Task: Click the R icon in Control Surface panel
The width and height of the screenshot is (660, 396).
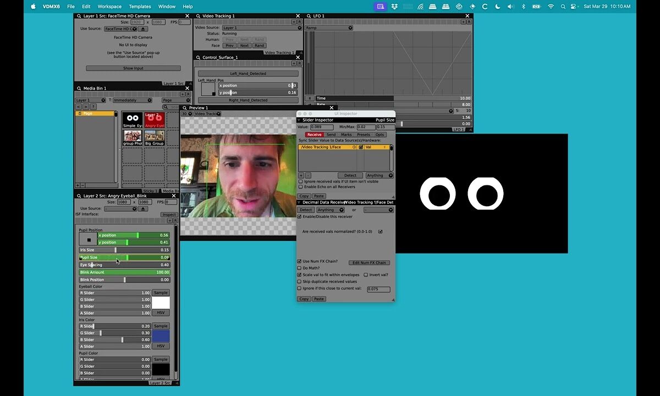Action: coord(299,63)
